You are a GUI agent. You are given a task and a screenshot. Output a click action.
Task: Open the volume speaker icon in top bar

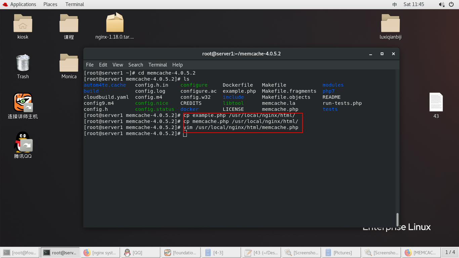[x=442, y=4]
